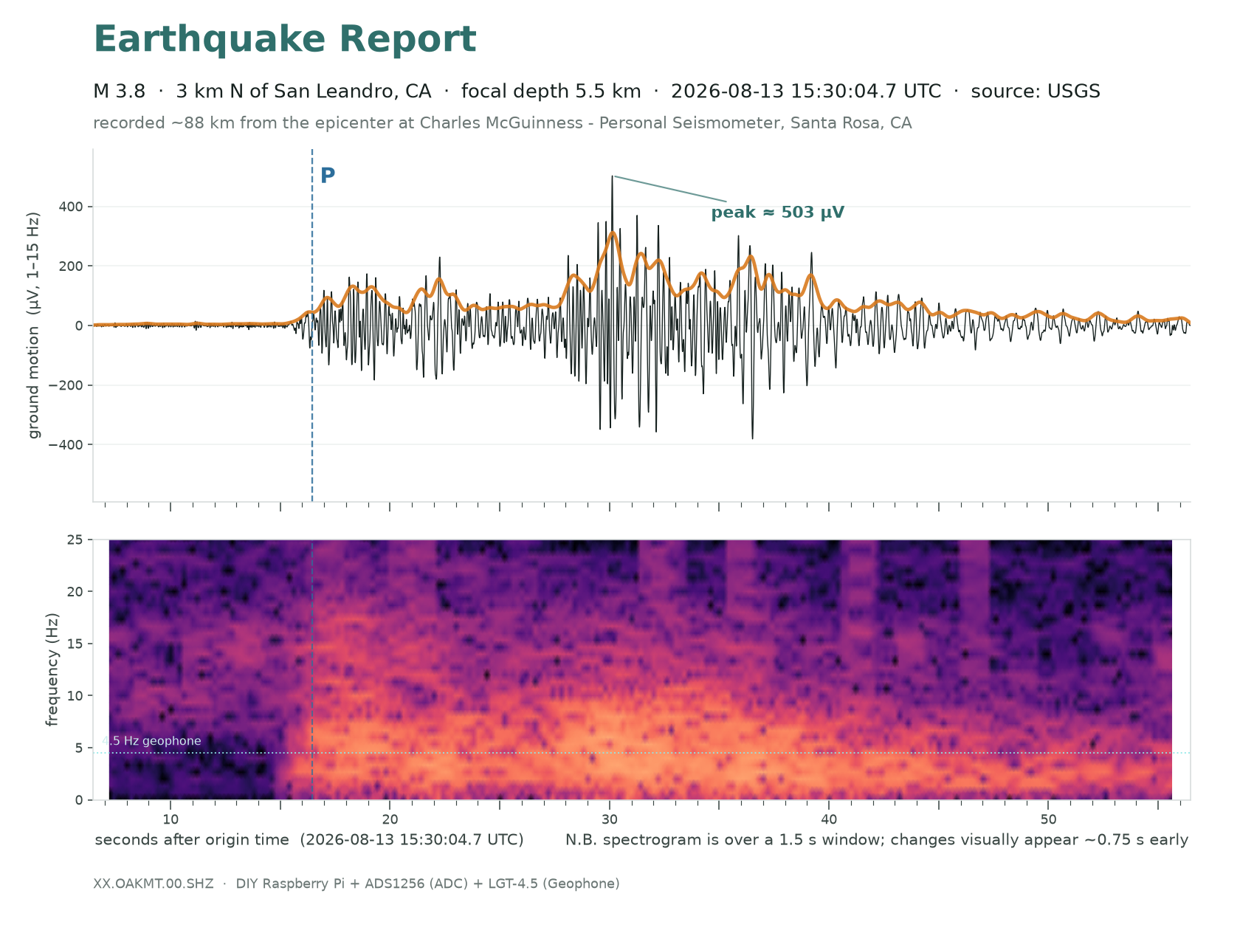Viewport: 1240px width, 930px height.
Task: Click the dashed P line in the spectrogram
Action: tap(312, 670)
